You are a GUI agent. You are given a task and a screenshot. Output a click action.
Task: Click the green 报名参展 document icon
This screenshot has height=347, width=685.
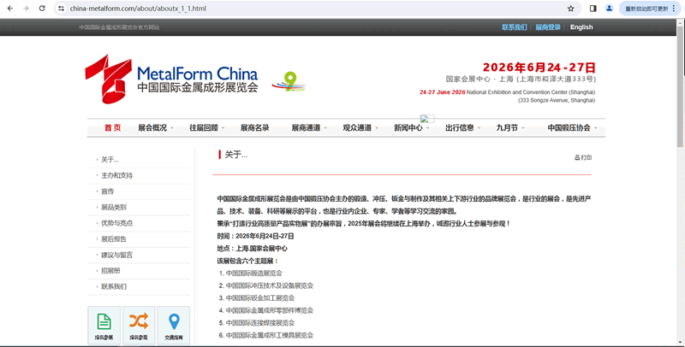point(104,323)
